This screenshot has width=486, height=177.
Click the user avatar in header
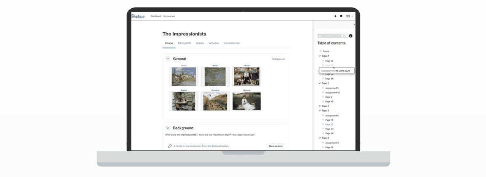pyautogui.click(x=349, y=16)
